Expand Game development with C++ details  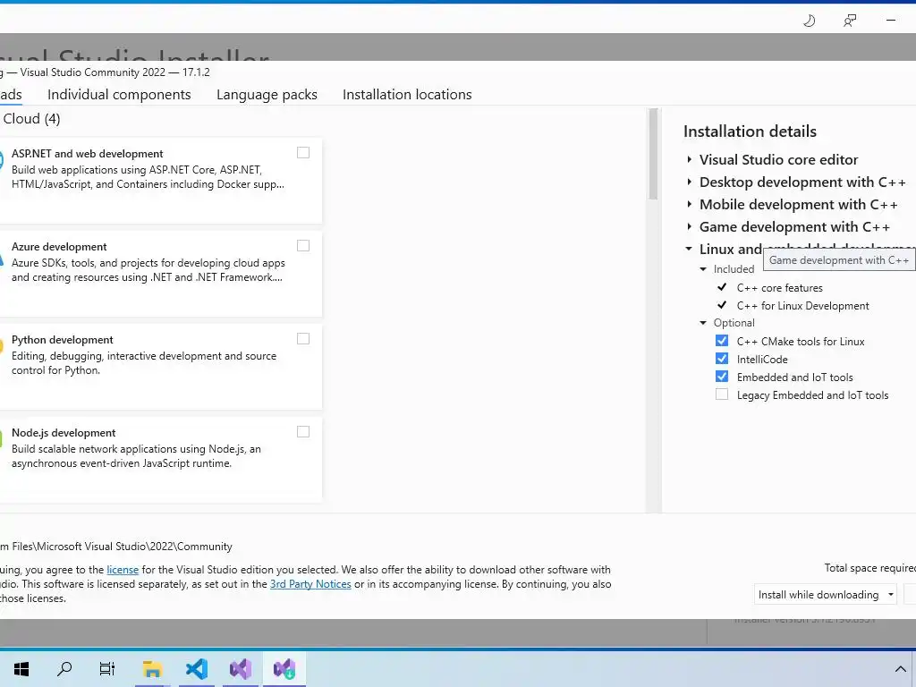690,226
